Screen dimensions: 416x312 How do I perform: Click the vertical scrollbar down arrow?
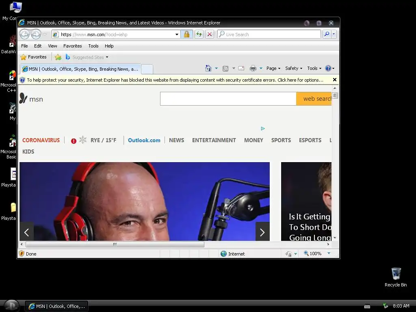tap(335, 238)
